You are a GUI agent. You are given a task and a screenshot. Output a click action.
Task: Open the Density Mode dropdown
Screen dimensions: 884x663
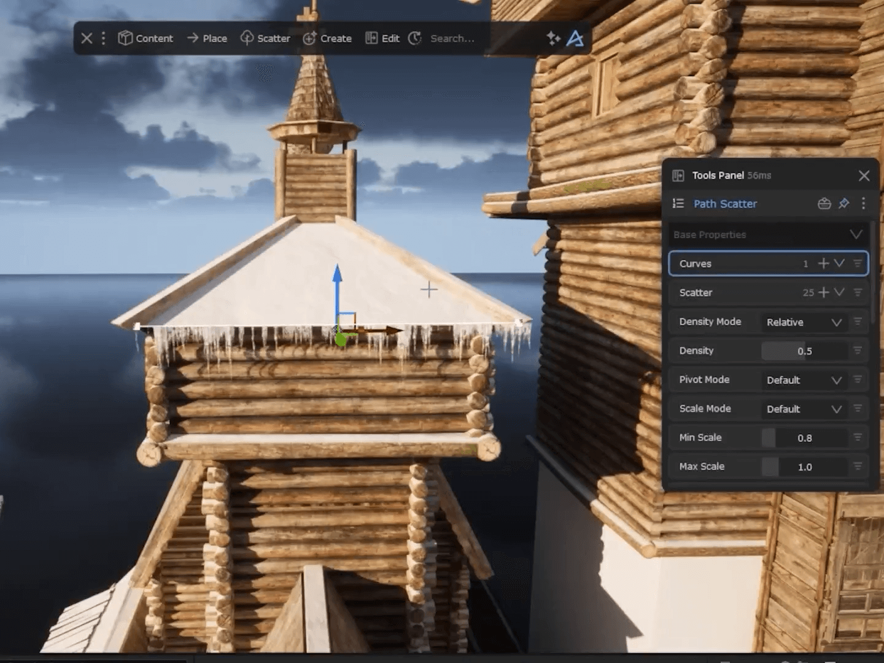click(803, 322)
